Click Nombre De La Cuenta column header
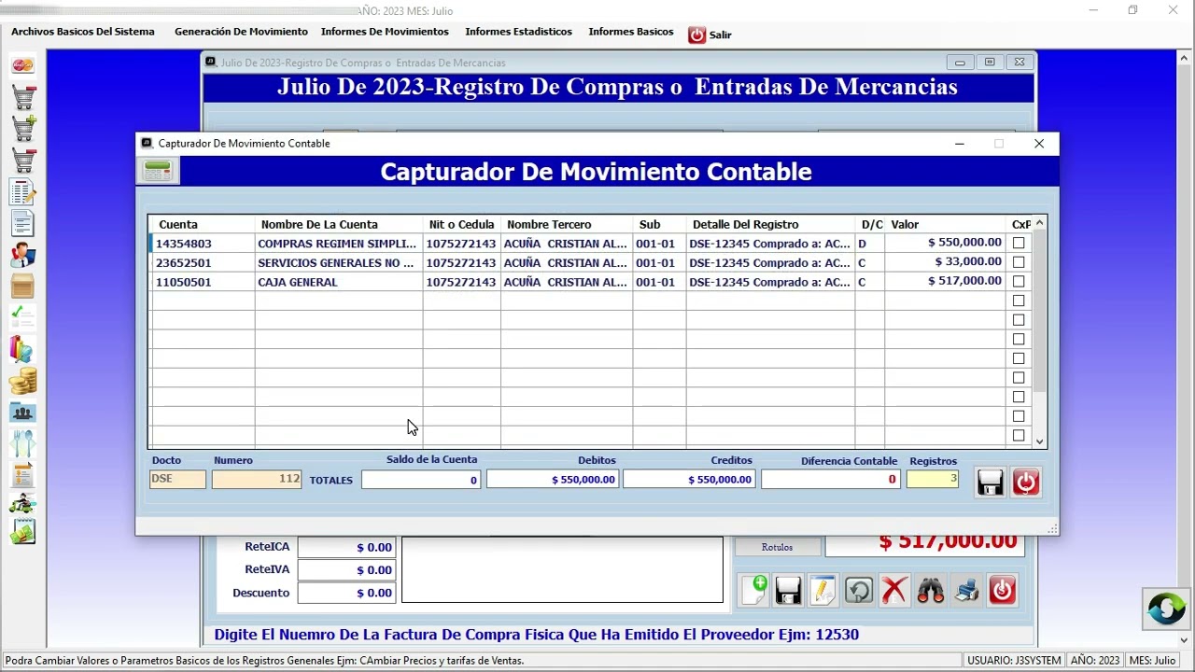The image size is (1195, 672). coord(339,224)
